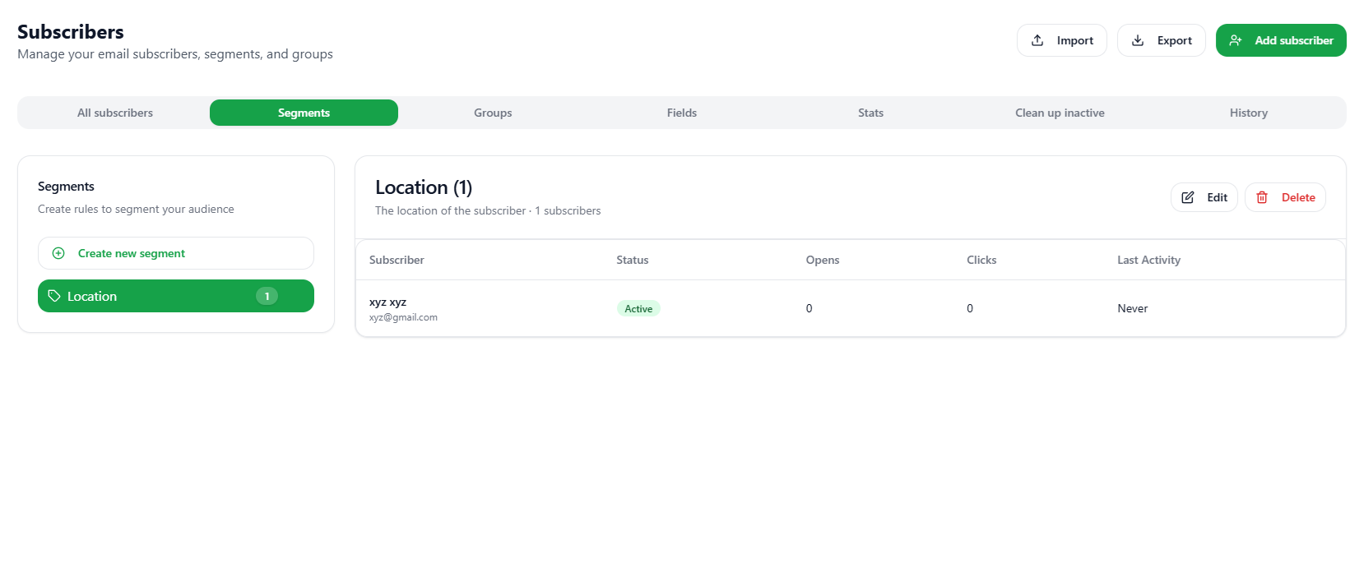Open the Clean up inactive tab
This screenshot has height=563, width=1359.
(1060, 113)
